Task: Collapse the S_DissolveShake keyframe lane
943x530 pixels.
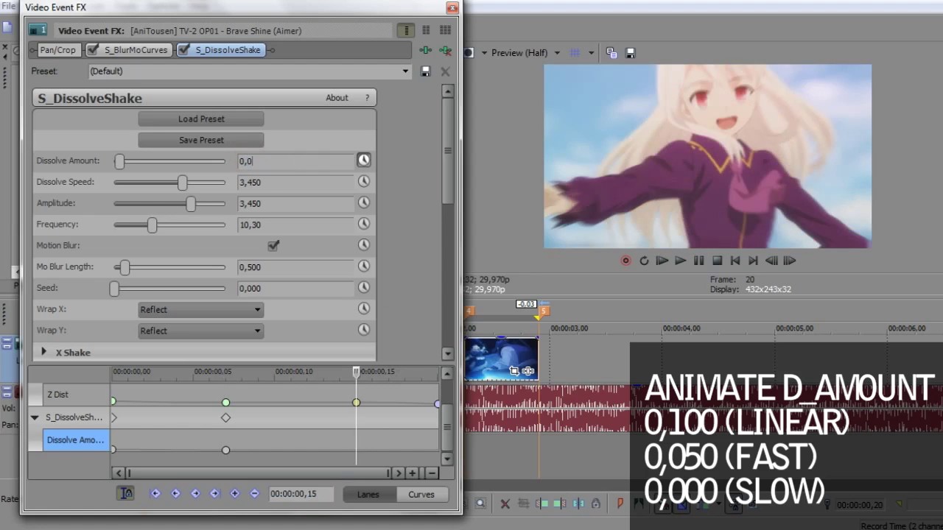Action: (x=35, y=417)
